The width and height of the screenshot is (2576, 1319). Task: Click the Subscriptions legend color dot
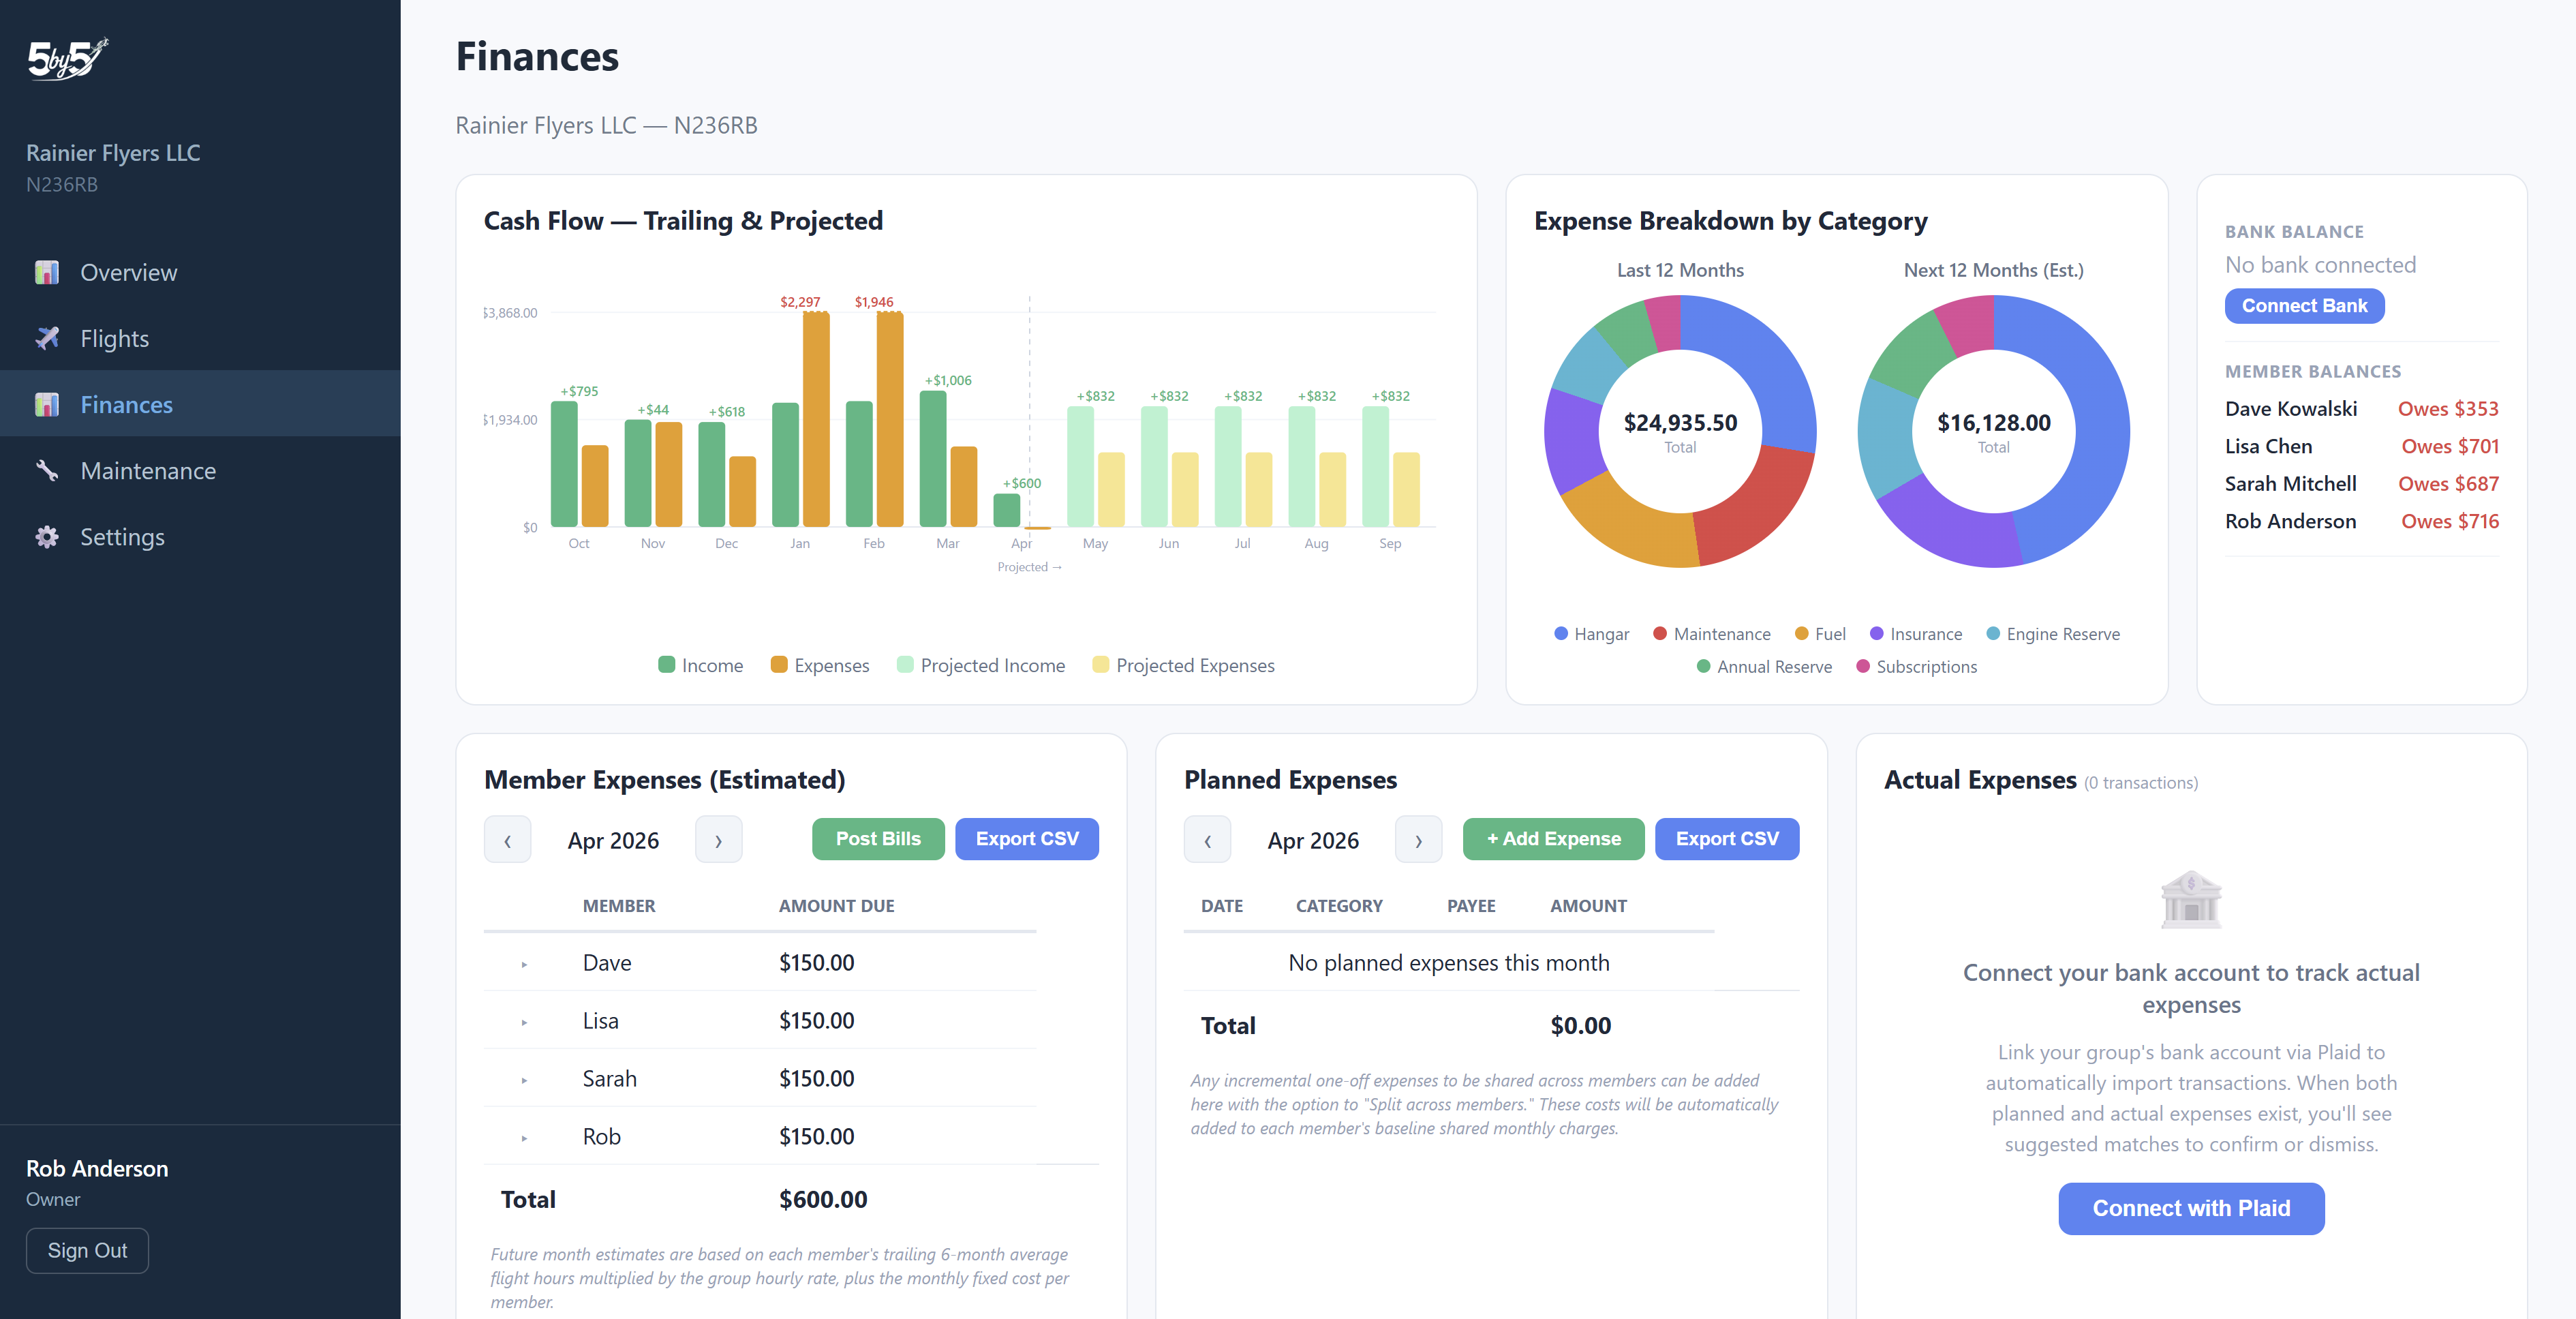[x=1862, y=666]
